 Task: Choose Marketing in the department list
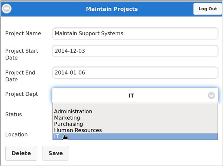67,118
